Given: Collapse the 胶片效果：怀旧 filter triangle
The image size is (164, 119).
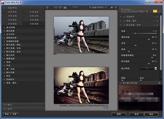Looking at the screenshot, I should pyautogui.click(x=121, y=25).
